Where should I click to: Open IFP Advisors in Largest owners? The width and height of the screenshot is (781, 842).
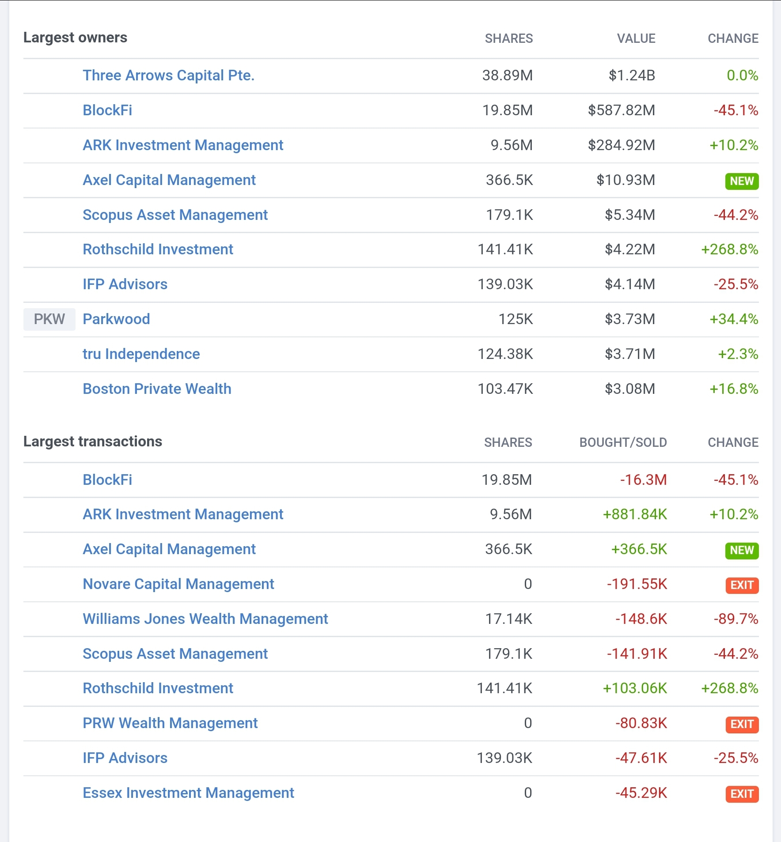[x=125, y=284]
